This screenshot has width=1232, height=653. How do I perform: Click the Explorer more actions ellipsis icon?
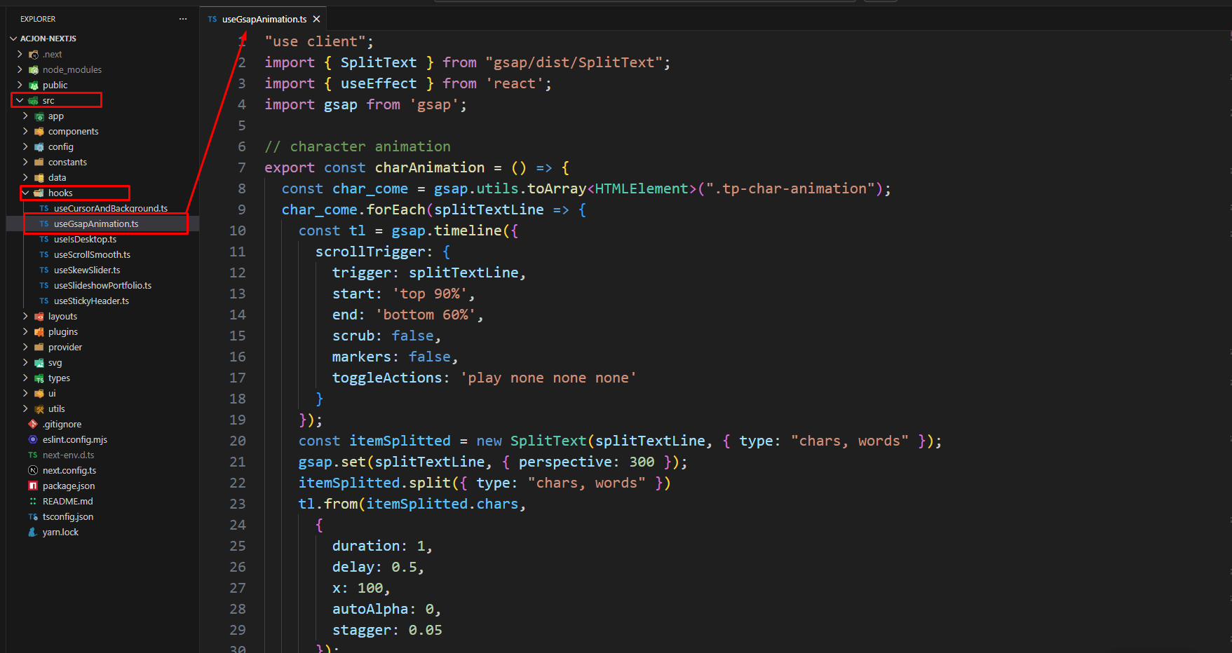pyautogui.click(x=183, y=19)
